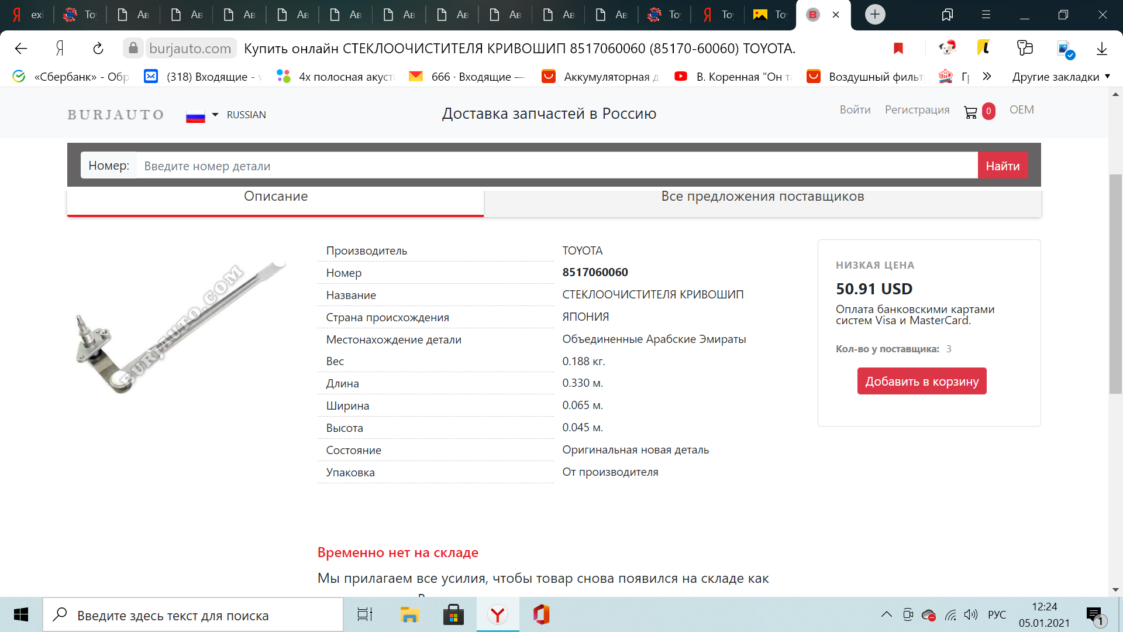This screenshot has width=1123, height=632.
Task: Select the browser tab with the picture icon
Action: [x=770, y=15]
